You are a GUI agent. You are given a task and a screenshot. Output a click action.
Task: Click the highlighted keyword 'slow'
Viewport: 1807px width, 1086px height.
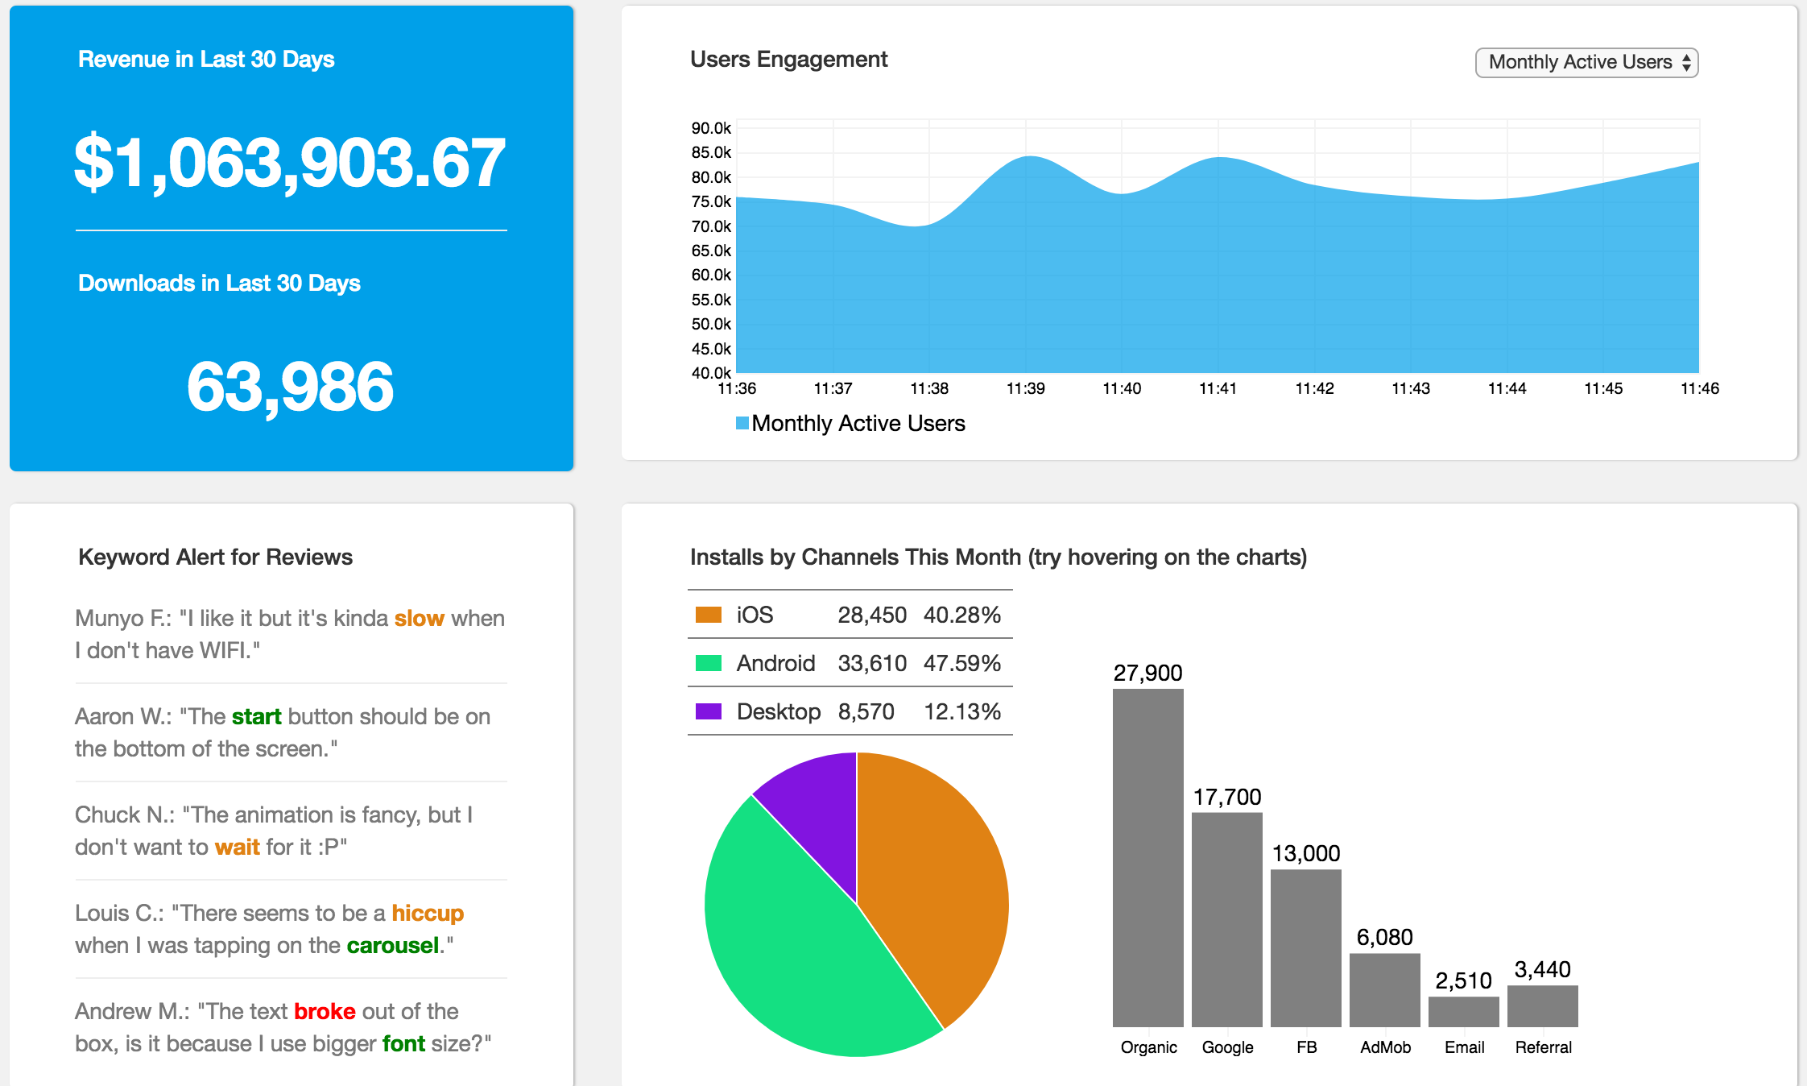419,618
